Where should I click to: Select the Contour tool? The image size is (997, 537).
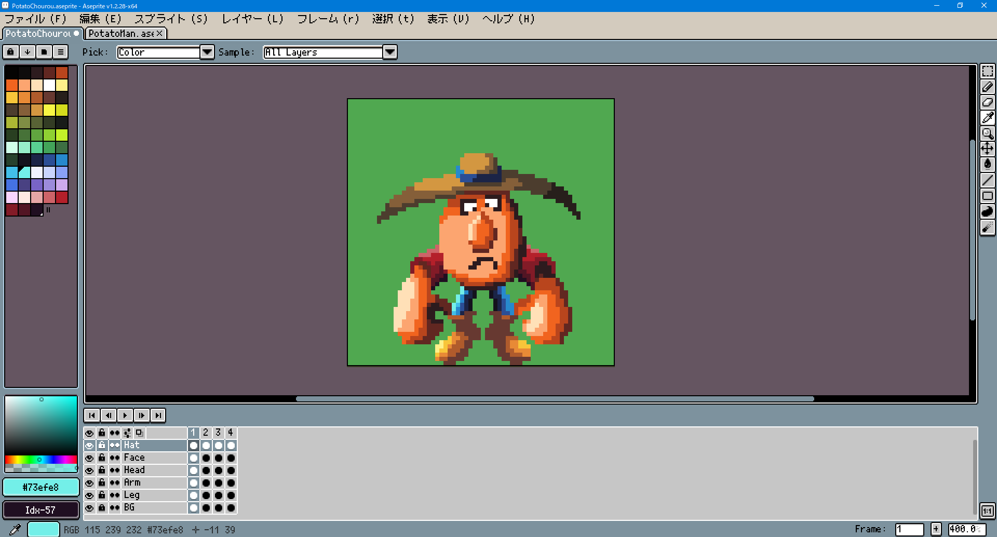[987, 211]
